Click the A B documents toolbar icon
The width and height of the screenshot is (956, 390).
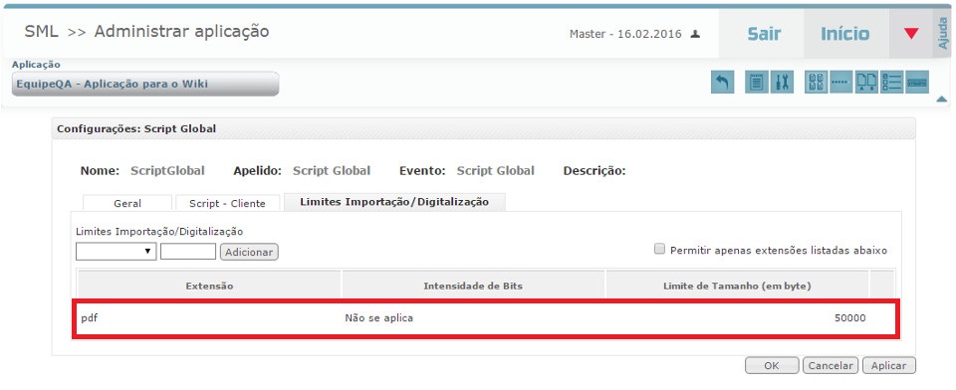pyautogui.click(x=866, y=83)
